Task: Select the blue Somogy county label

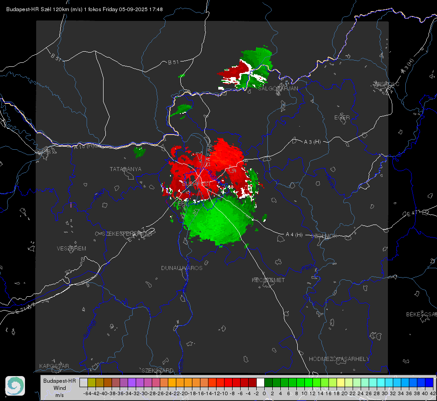Action: coord(90,329)
